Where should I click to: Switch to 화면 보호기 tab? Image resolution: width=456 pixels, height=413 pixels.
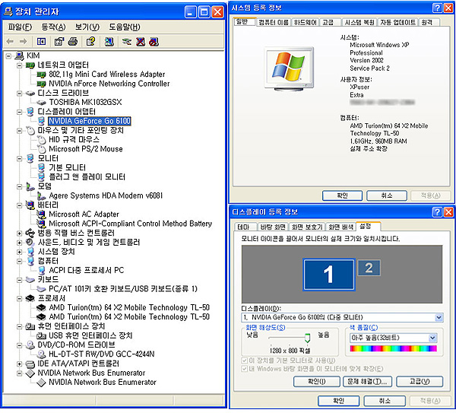pos(307,227)
